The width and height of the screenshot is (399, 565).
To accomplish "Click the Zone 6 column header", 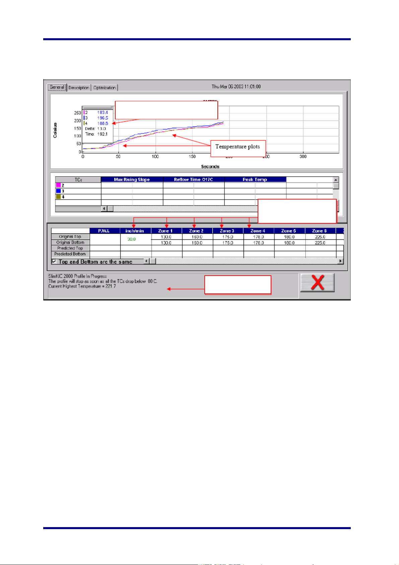I will pos(320,231).
